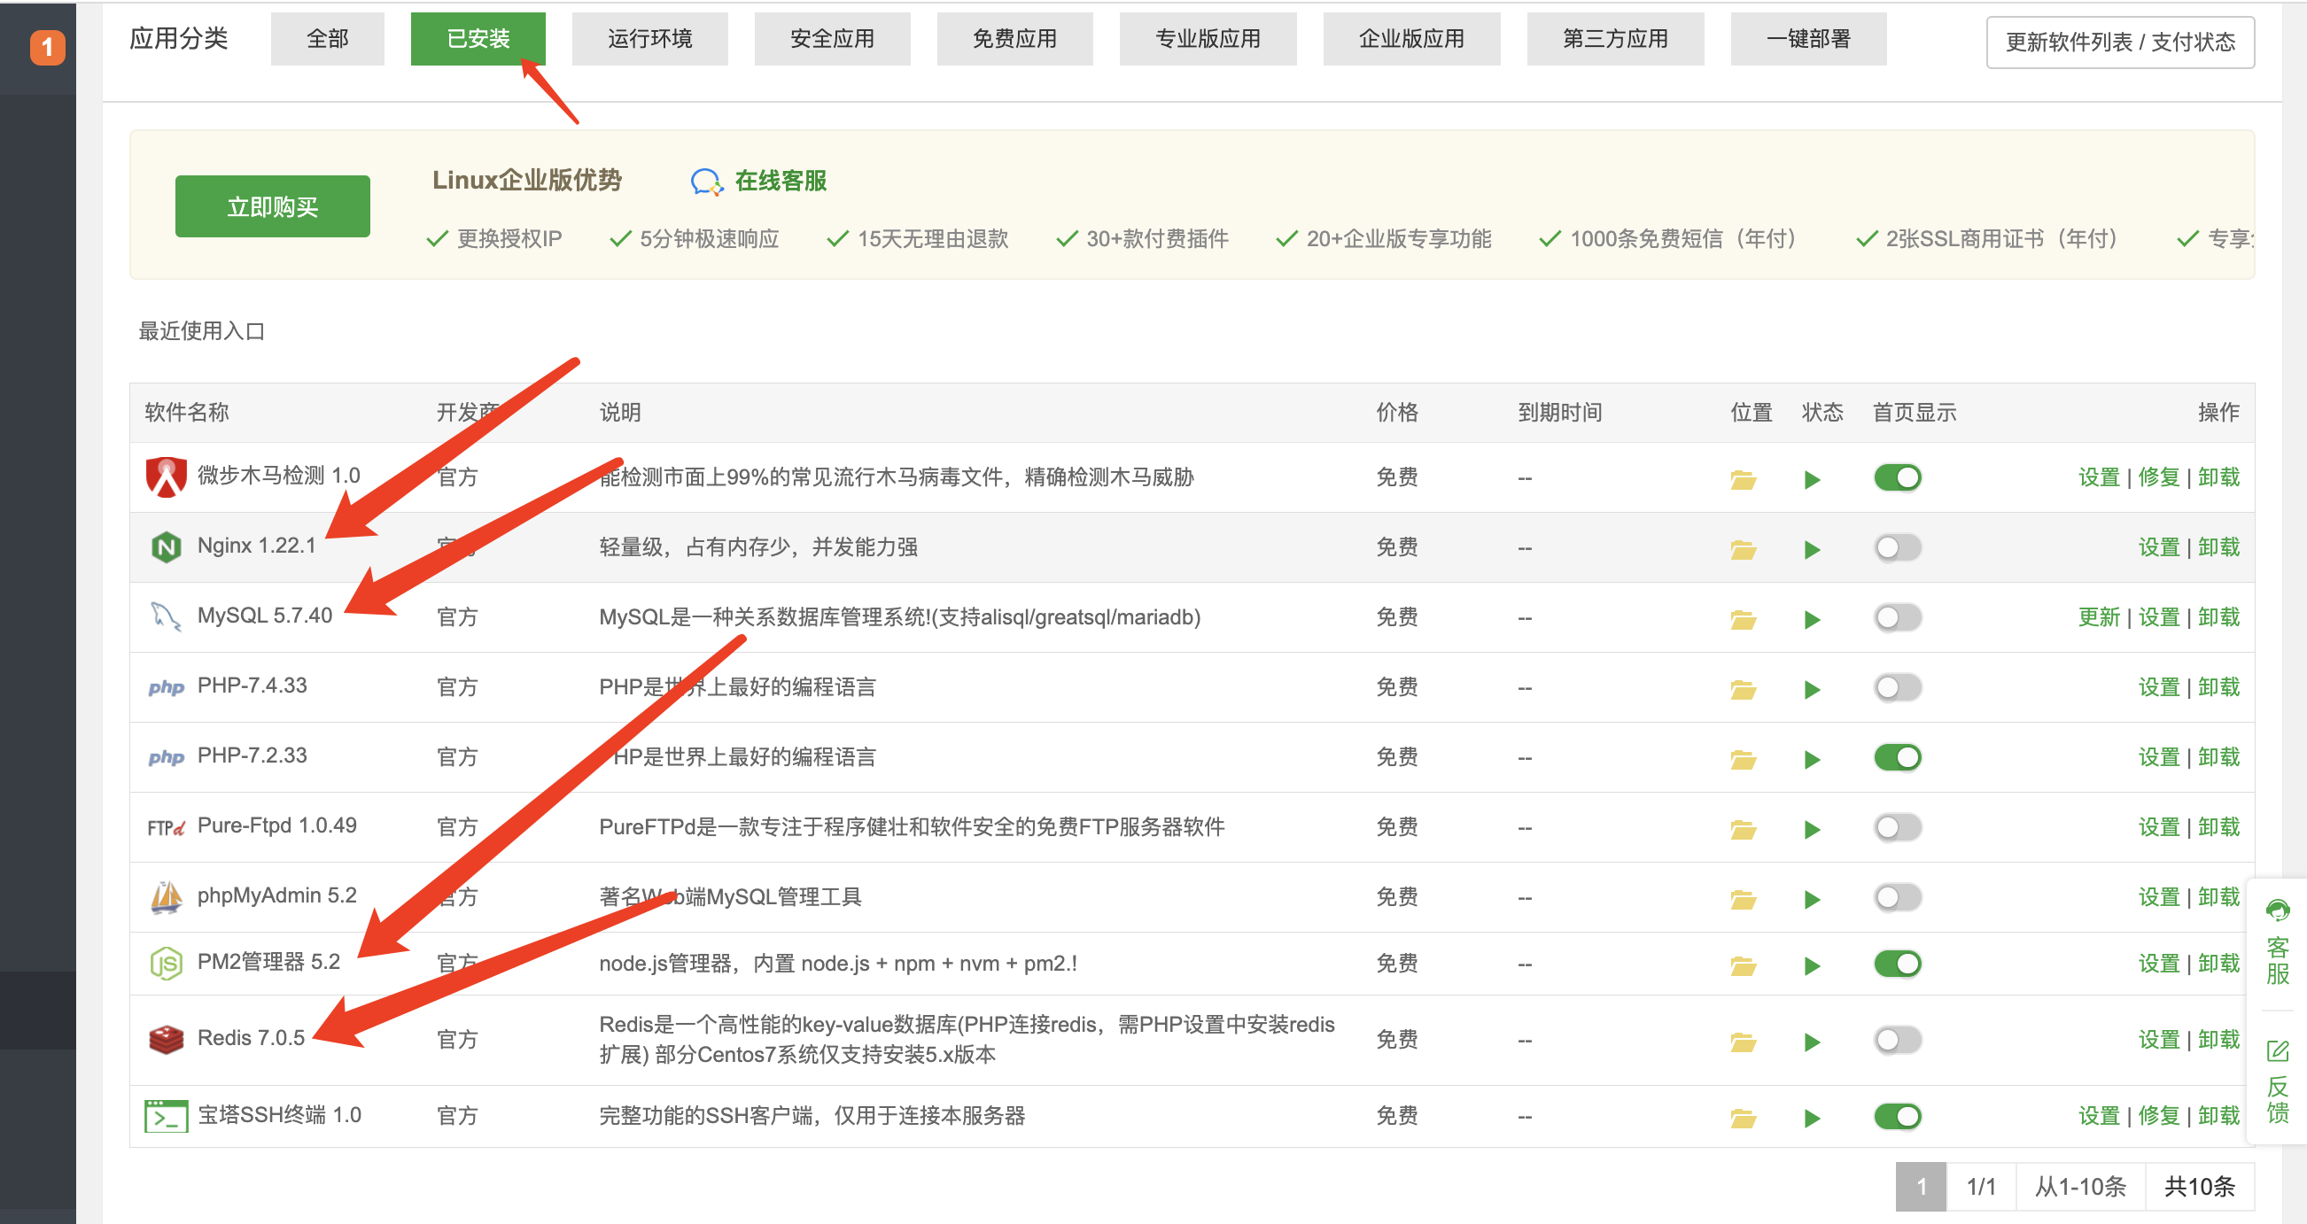
Task: Disable homepage display for PHP-7.2.33
Action: pos(1897,756)
